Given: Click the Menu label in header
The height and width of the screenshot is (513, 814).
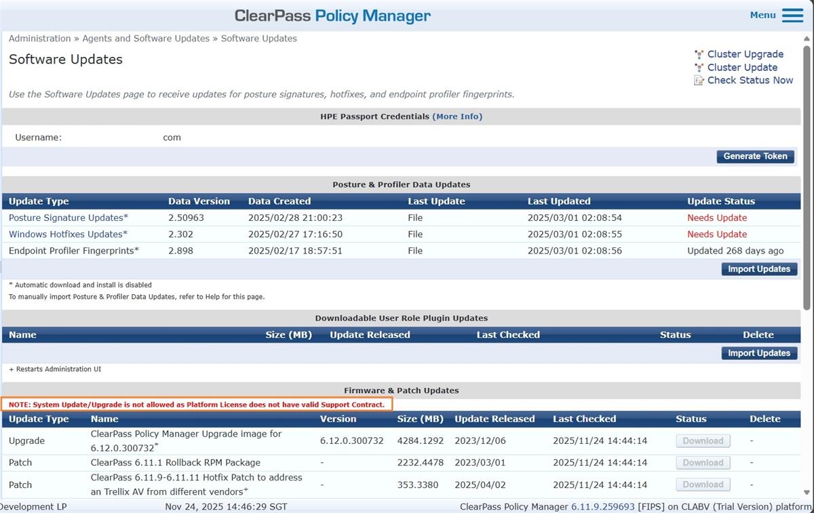Looking at the screenshot, I should pos(763,15).
